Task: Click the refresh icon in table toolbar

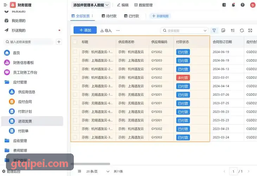Action: tap(242, 30)
